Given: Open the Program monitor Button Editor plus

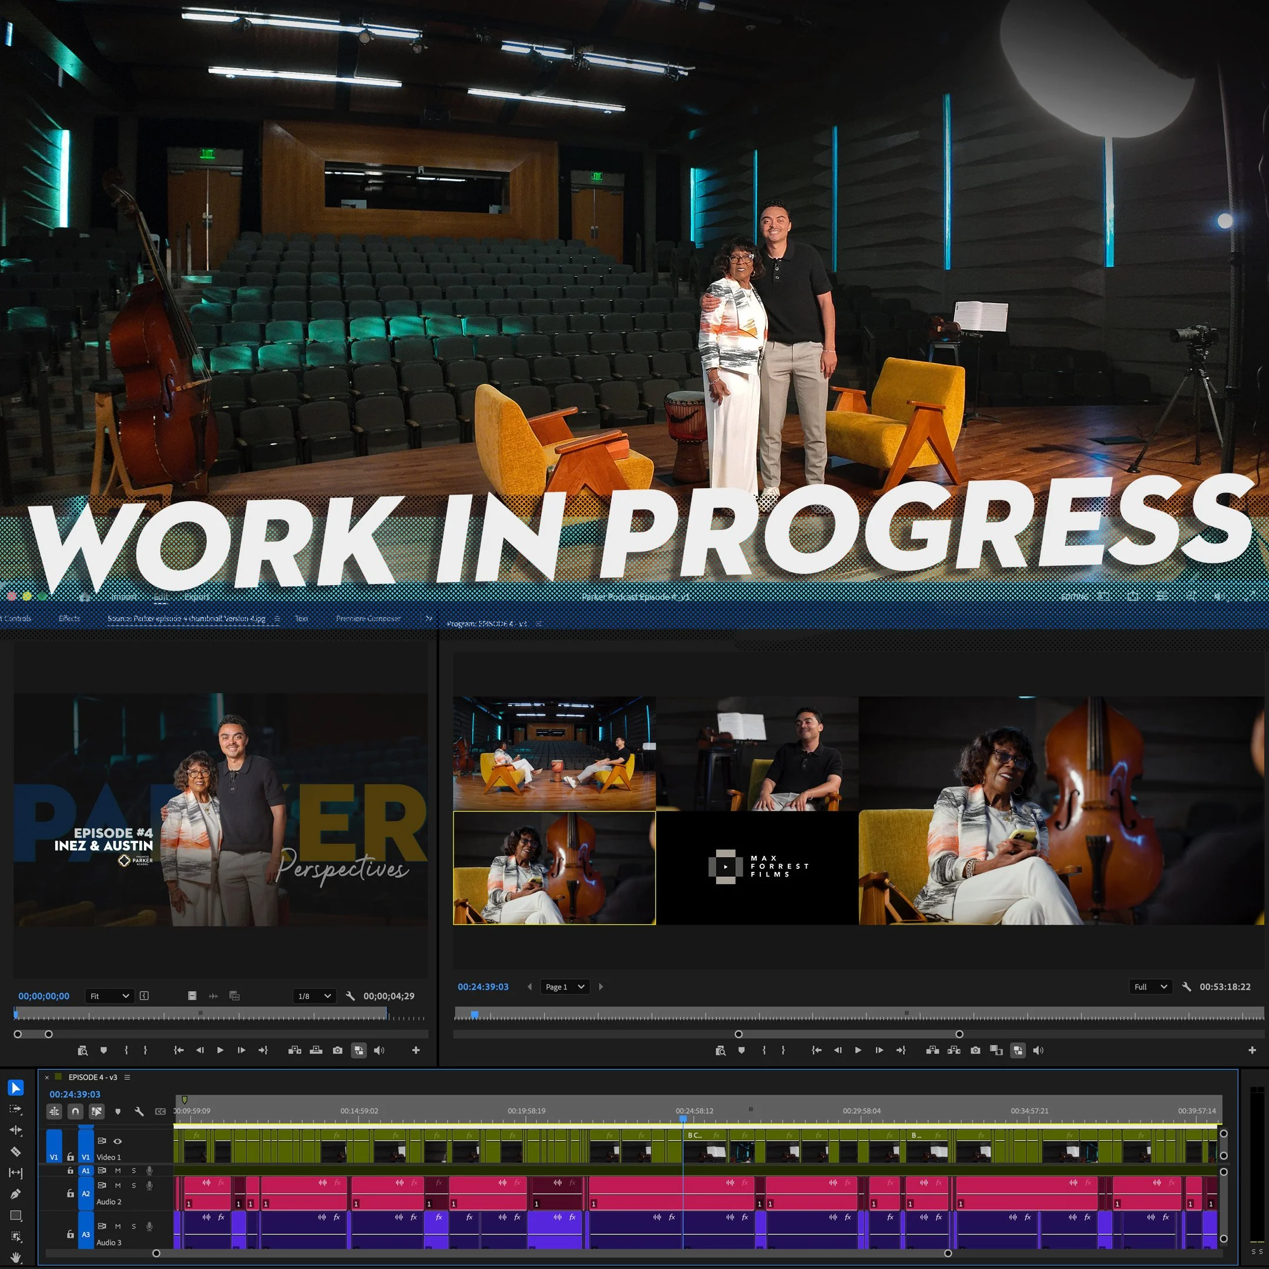Looking at the screenshot, I should click(1252, 1050).
